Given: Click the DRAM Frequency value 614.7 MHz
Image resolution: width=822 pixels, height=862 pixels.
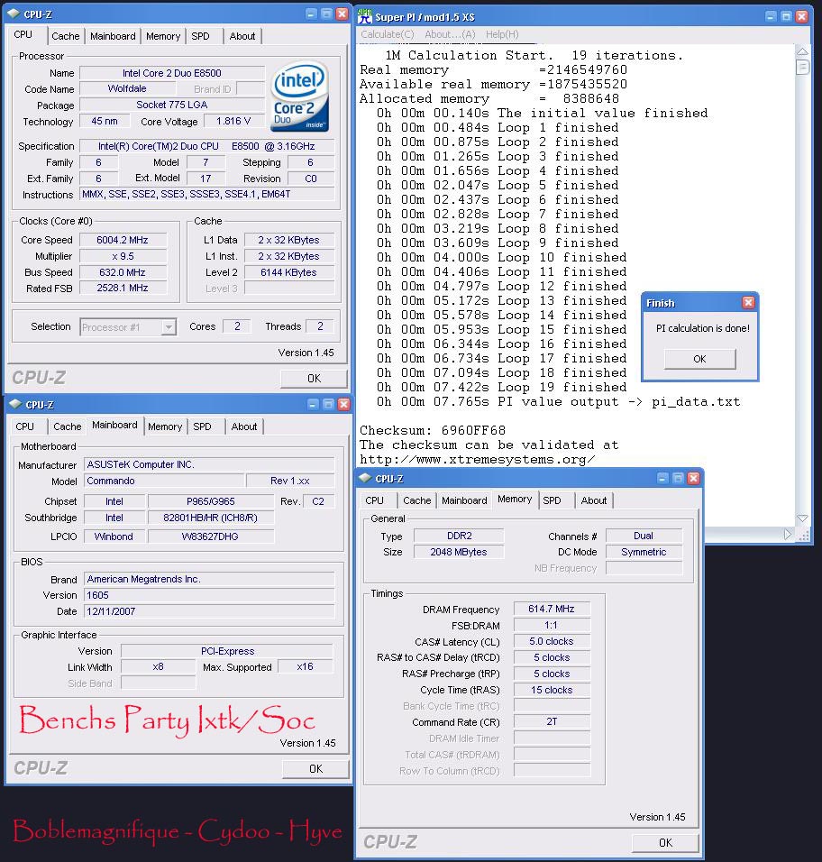Looking at the screenshot, I should pos(552,610).
